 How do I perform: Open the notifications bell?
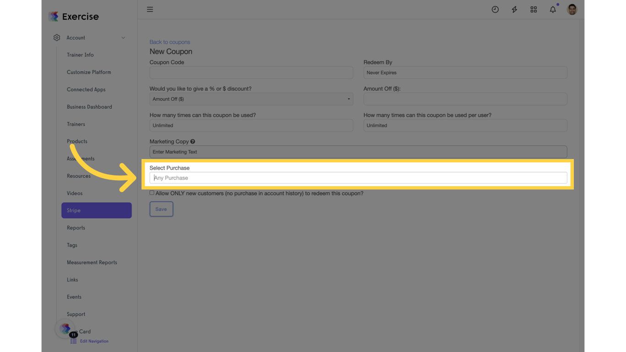[553, 9]
